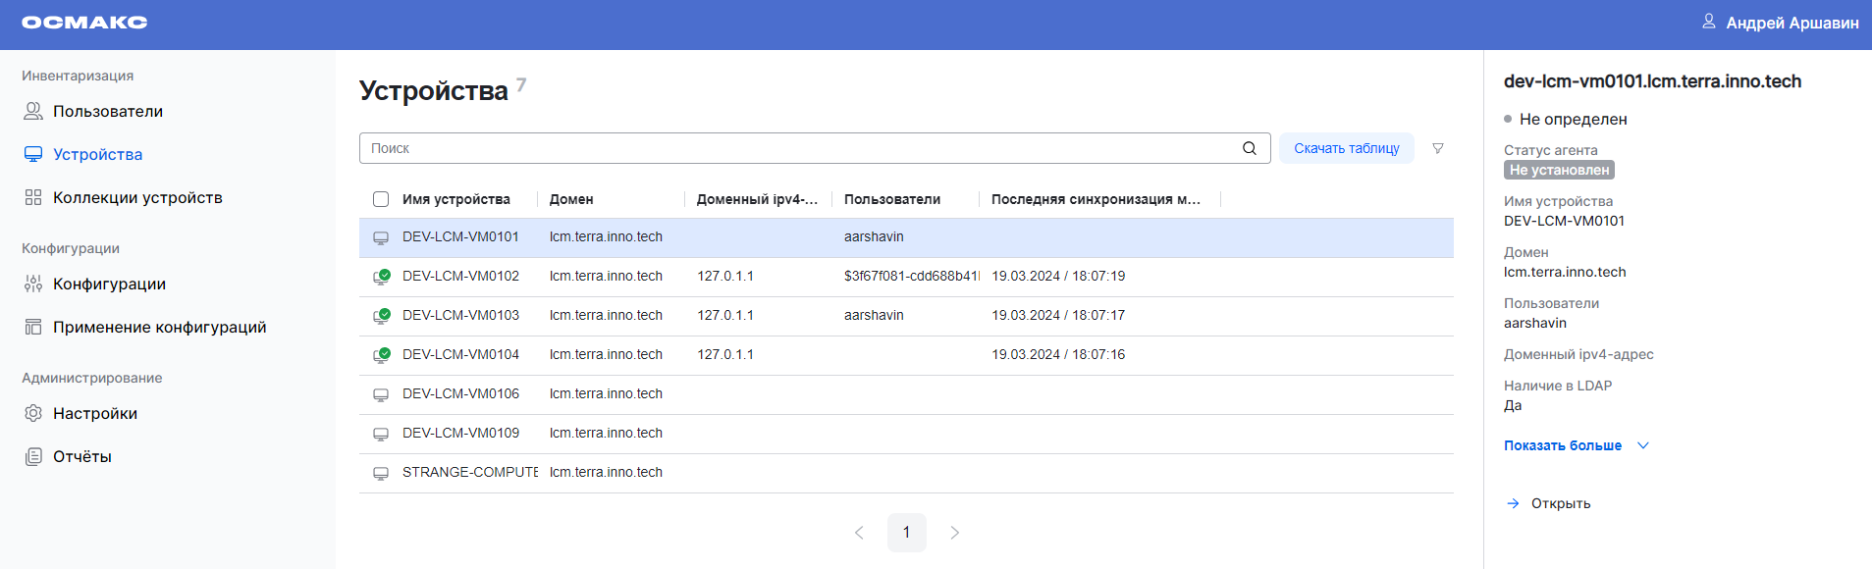The height and width of the screenshot is (569, 1872).
Task: Click the search magnifier icon
Action: 1249,148
